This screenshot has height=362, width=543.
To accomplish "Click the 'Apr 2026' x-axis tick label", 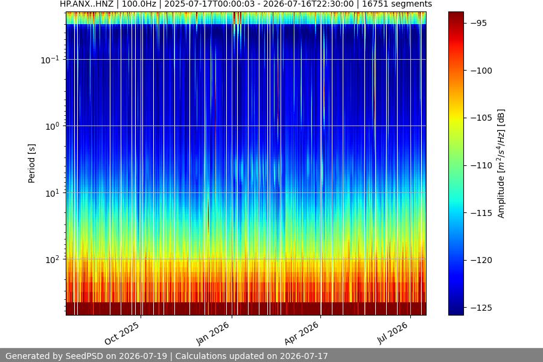I will click(x=301, y=333).
